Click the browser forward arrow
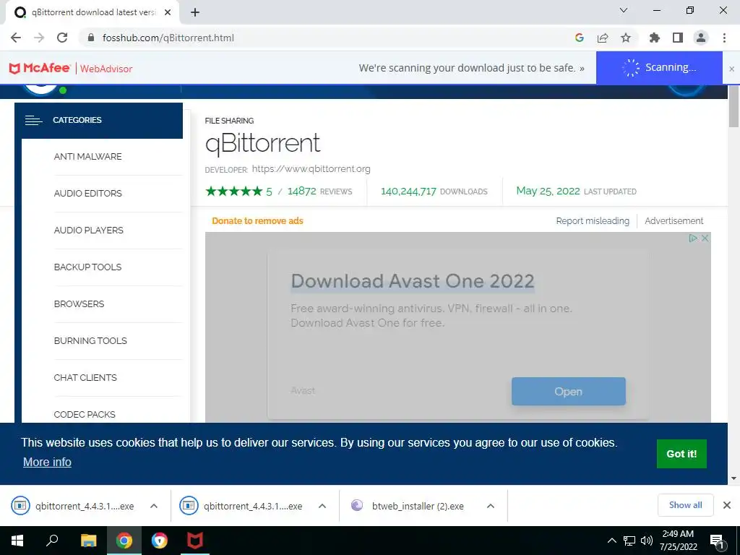 tap(39, 38)
